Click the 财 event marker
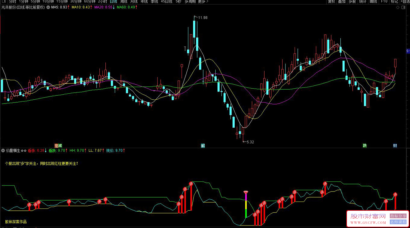 click(395, 146)
